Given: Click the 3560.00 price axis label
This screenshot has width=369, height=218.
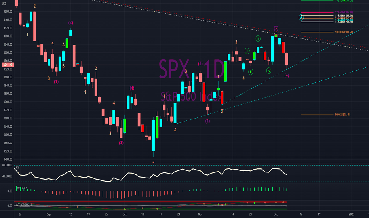Looking at the screenshot, I should tap(8, 143).
